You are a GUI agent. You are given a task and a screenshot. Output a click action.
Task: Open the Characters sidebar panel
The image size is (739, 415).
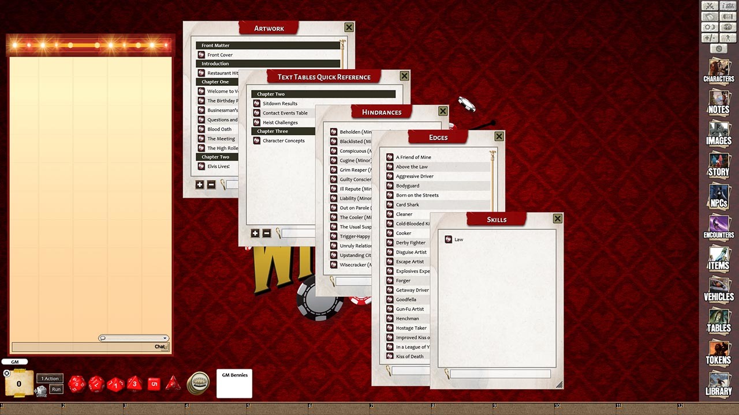point(718,71)
